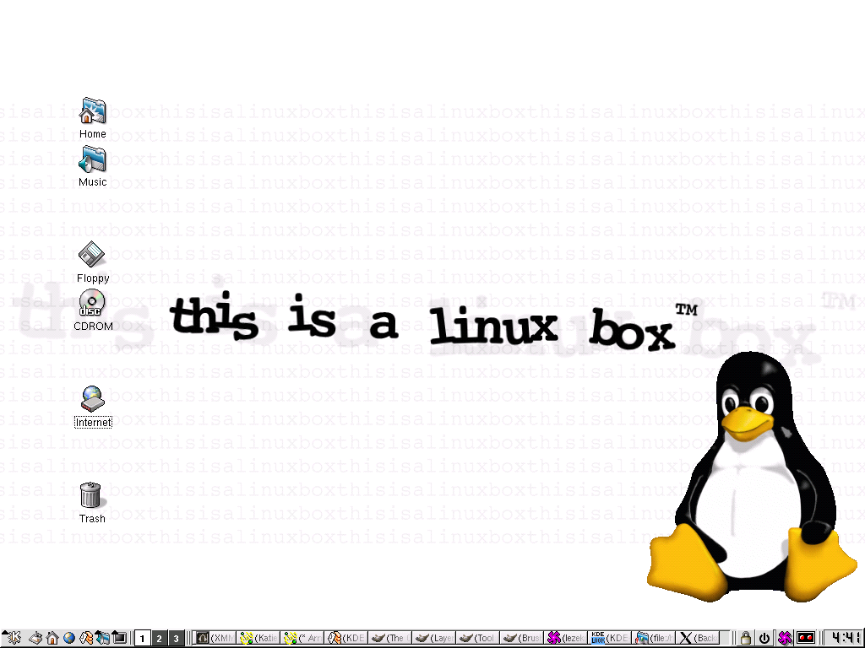Viewport: 865px width, 648px height.
Task: Lock the screen with padlock icon
Action: (x=745, y=638)
